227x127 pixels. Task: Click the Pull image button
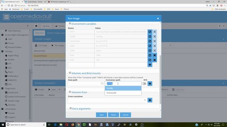coord(41,46)
